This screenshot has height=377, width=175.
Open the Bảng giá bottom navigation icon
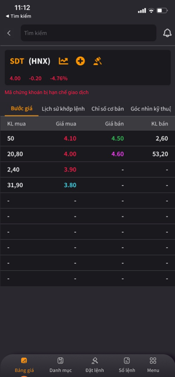pyautogui.click(x=24, y=360)
